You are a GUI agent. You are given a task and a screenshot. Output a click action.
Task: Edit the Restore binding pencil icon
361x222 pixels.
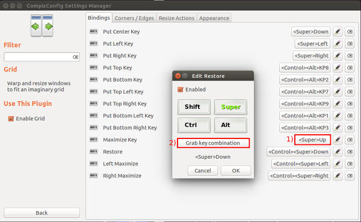coord(338,152)
